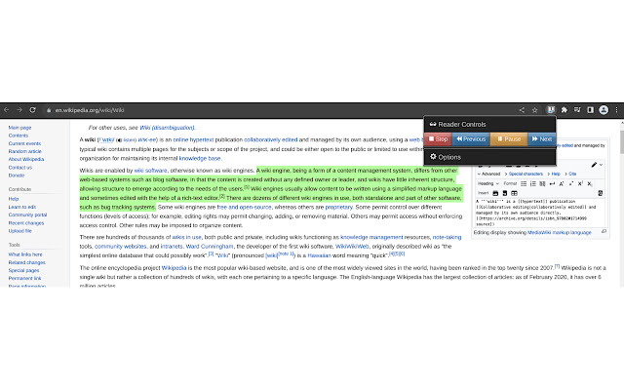Open the 'WikiWikiWeb' link
This screenshot has height=390, width=624.
352,247
